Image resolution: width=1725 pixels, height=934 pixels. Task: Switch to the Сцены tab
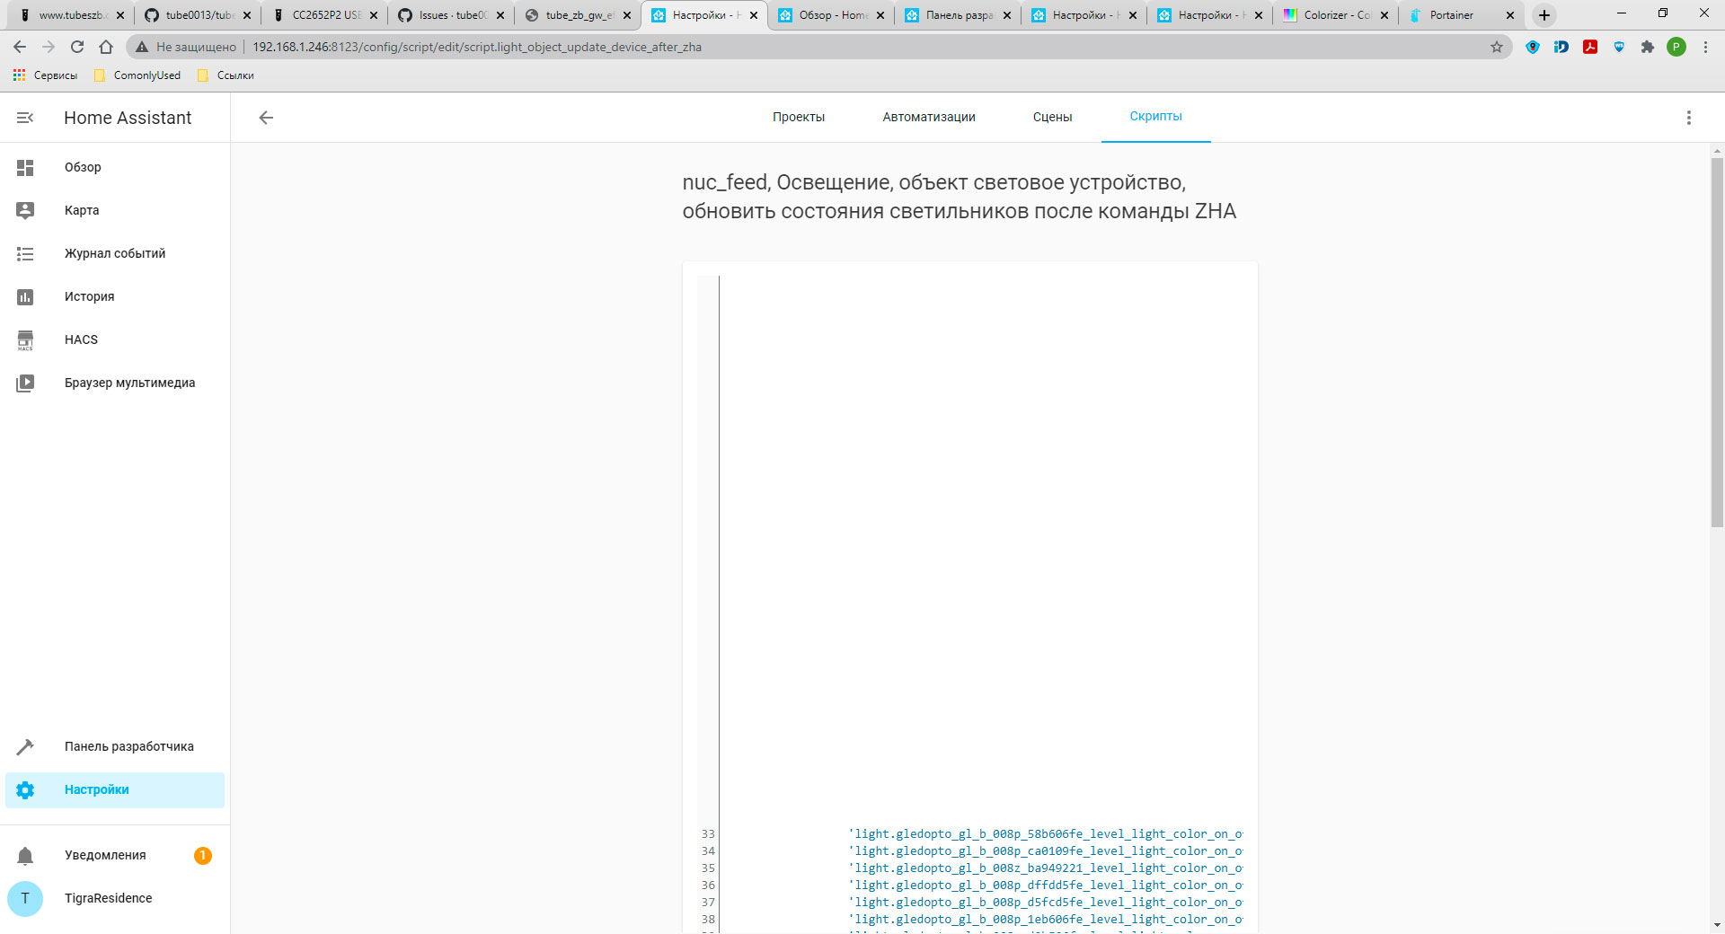click(x=1051, y=117)
